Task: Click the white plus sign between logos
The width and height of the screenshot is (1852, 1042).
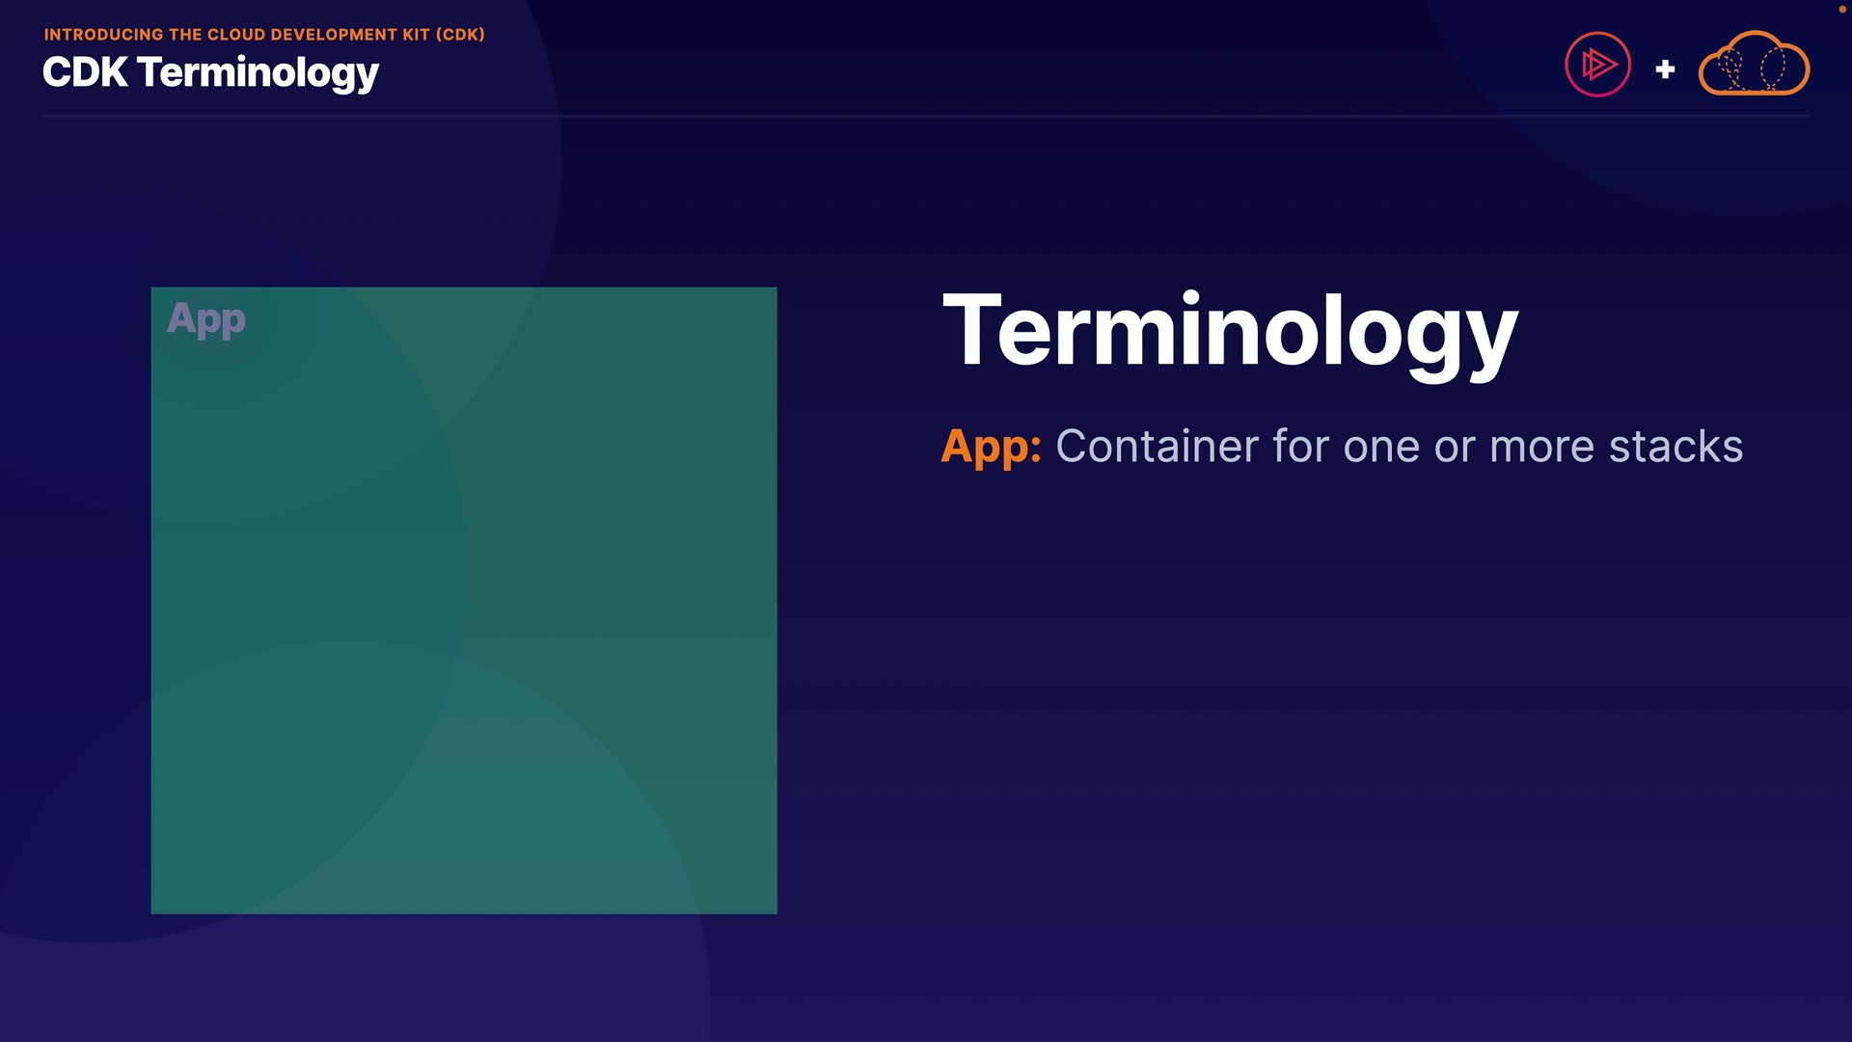Action: click(1665, 69)
